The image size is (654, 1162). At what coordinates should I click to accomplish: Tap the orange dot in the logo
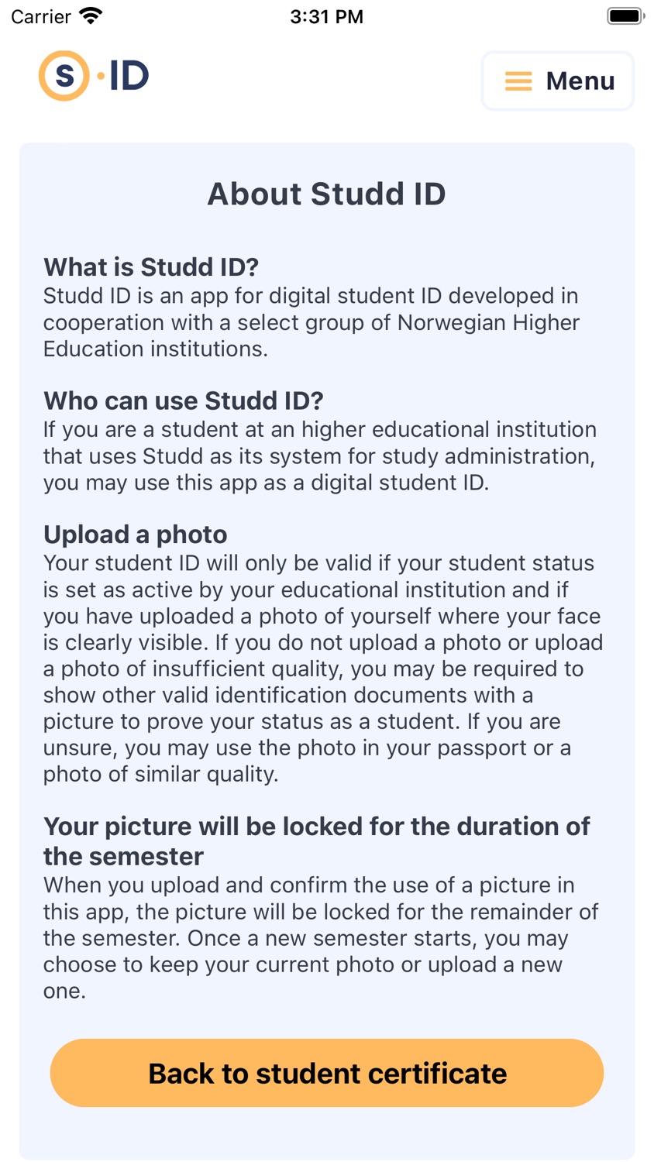[101, 76]
